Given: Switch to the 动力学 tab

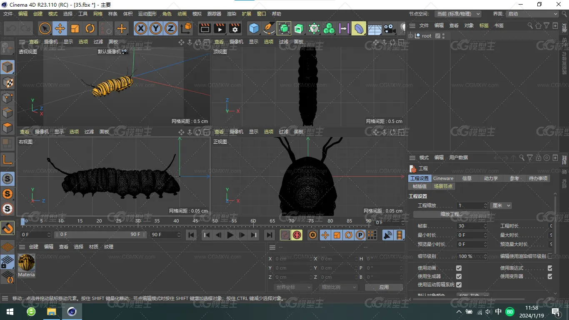Looking at the screenshot, I should coord(491,178).
